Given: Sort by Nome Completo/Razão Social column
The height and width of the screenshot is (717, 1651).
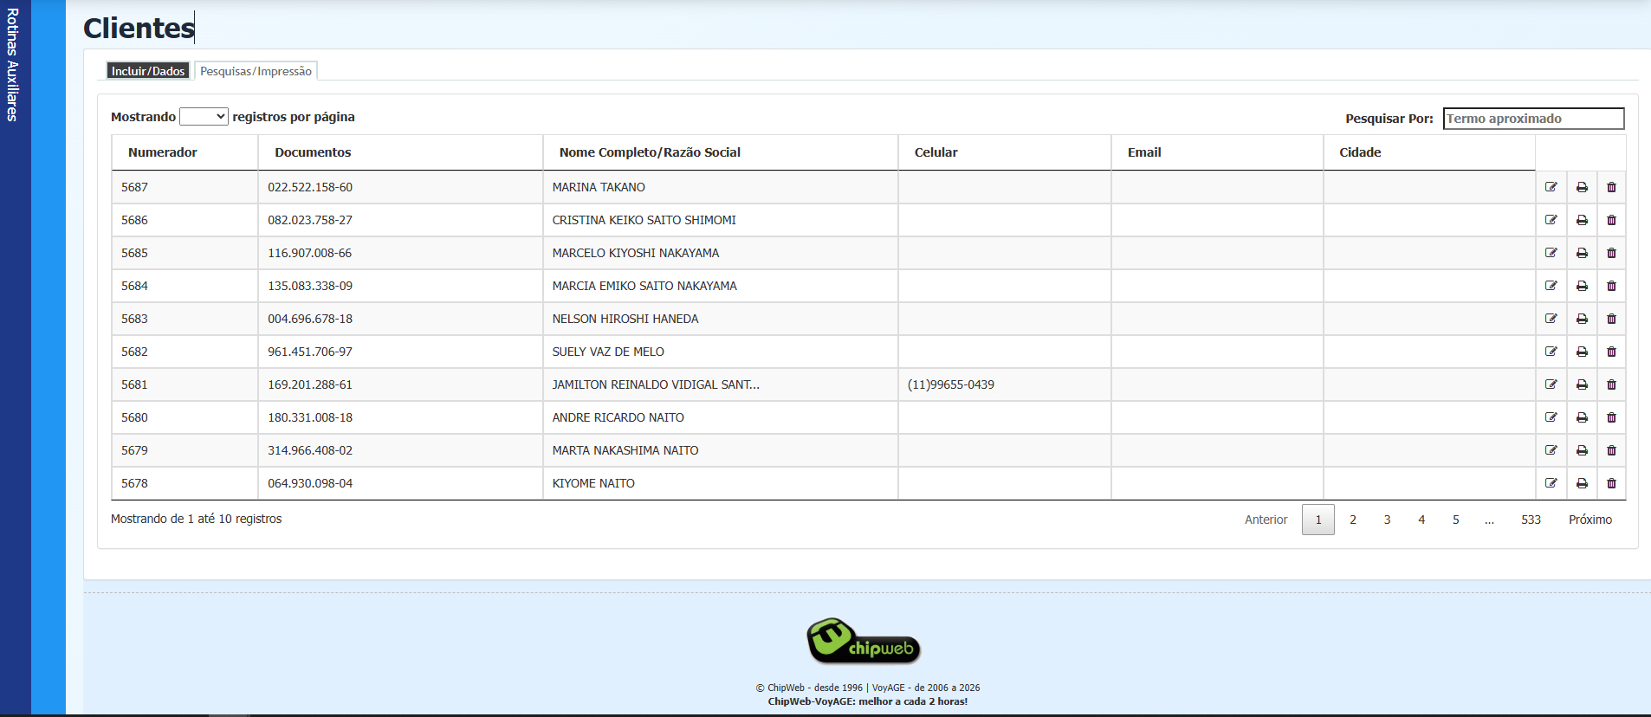Looking at the screenshot, I should (650, 152).
